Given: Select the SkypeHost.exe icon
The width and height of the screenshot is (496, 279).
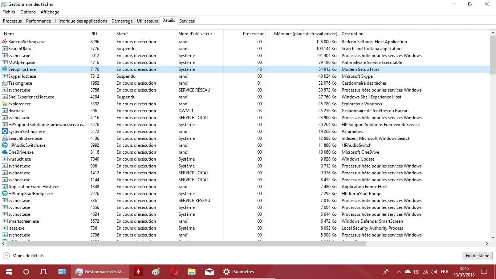Looking at the screenshot, I should click(x=5, y=76).
